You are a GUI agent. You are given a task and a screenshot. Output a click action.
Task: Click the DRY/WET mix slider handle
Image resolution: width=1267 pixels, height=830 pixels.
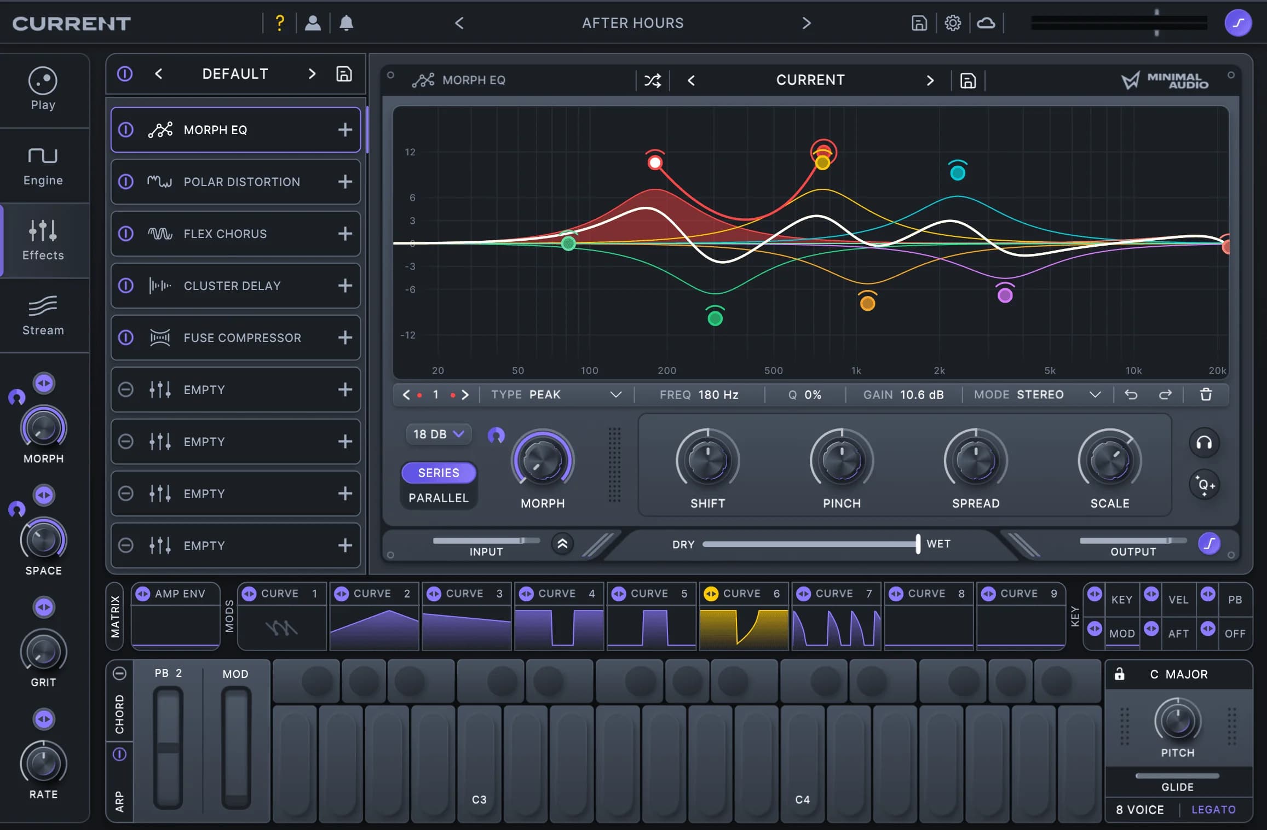[x=918, y=544]
